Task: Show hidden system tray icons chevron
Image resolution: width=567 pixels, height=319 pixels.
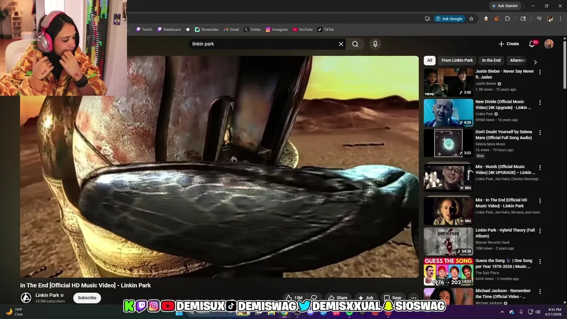Action: (502, 312)
